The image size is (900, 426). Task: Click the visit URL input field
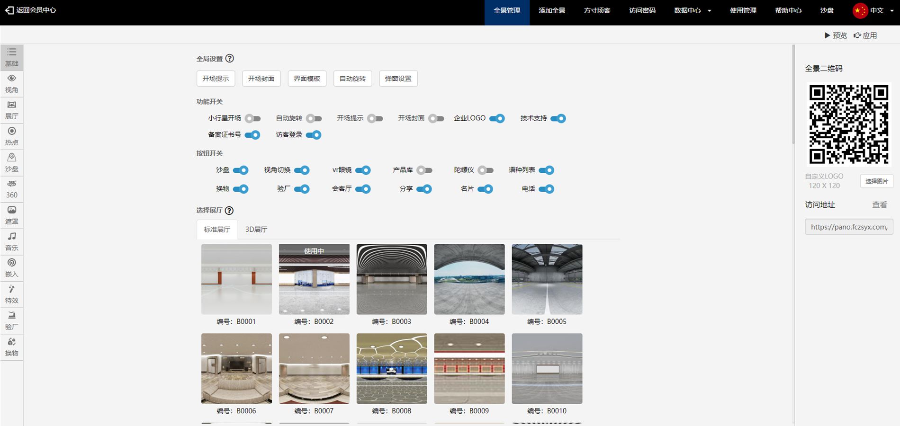(x=849, y=227)
